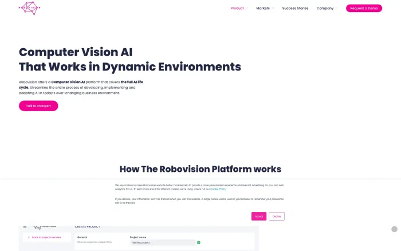Click the 'General' section label
Screen dimensions: 401x251
pos(82,237)
